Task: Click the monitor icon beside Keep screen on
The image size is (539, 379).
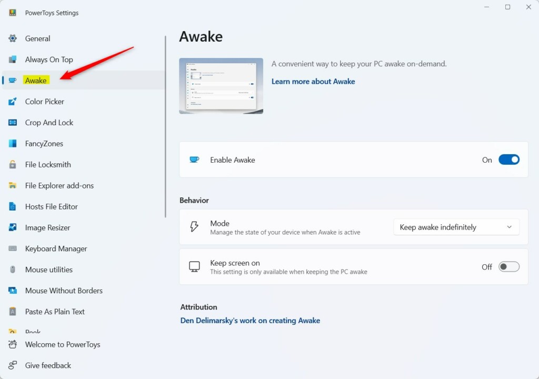Action: (194, 266)
